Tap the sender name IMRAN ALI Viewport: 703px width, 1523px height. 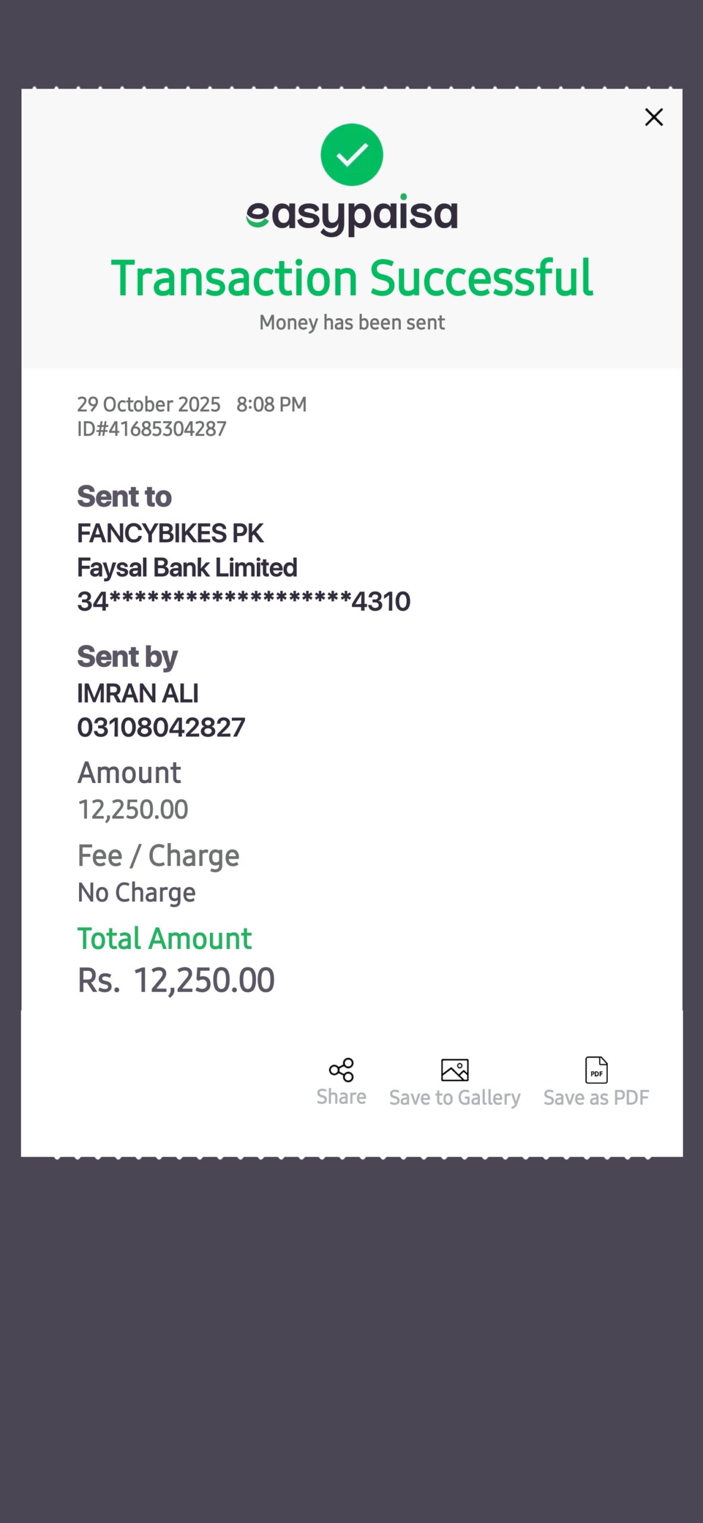(138, 694)
